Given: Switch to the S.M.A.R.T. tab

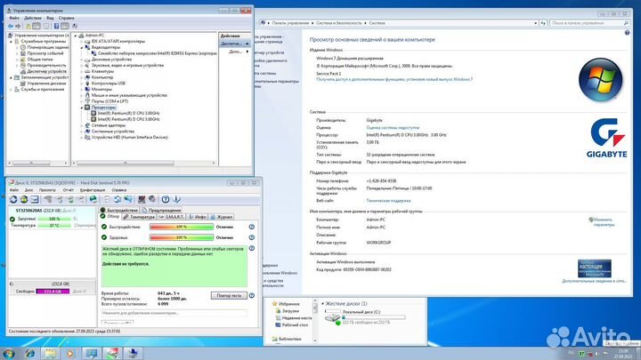Looking at the screenshot, I should 171,217.
